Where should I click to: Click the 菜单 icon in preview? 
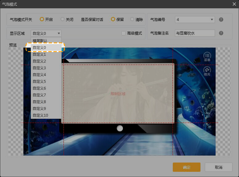pyautogui.click(x=207, y=57)
